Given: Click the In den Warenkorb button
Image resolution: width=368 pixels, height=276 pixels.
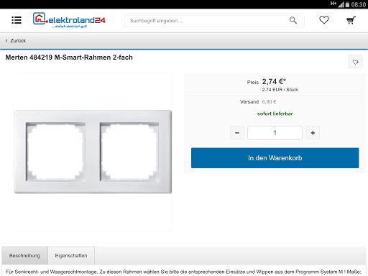Looking at the screenshot, I should point(275,158).
